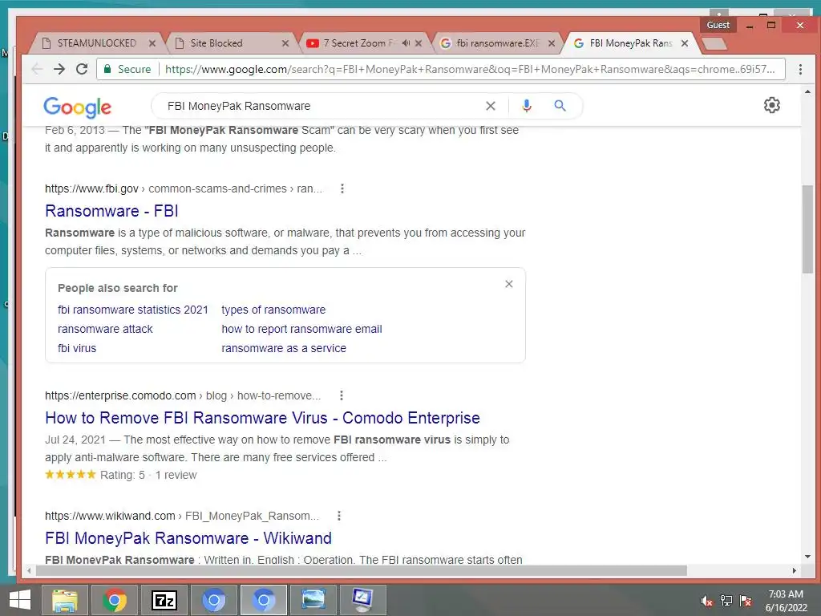
Task: Open Ransomware - FBI result link
Action: tap(111, 211)
